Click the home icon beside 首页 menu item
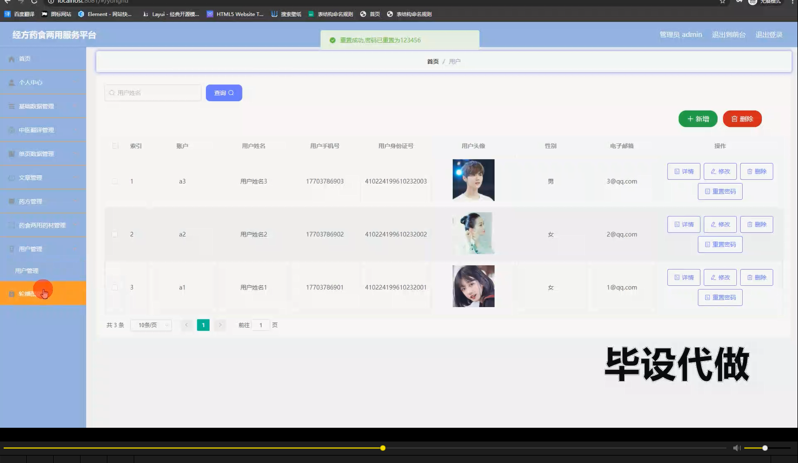 pyautogui.click(x=12, y=58)
